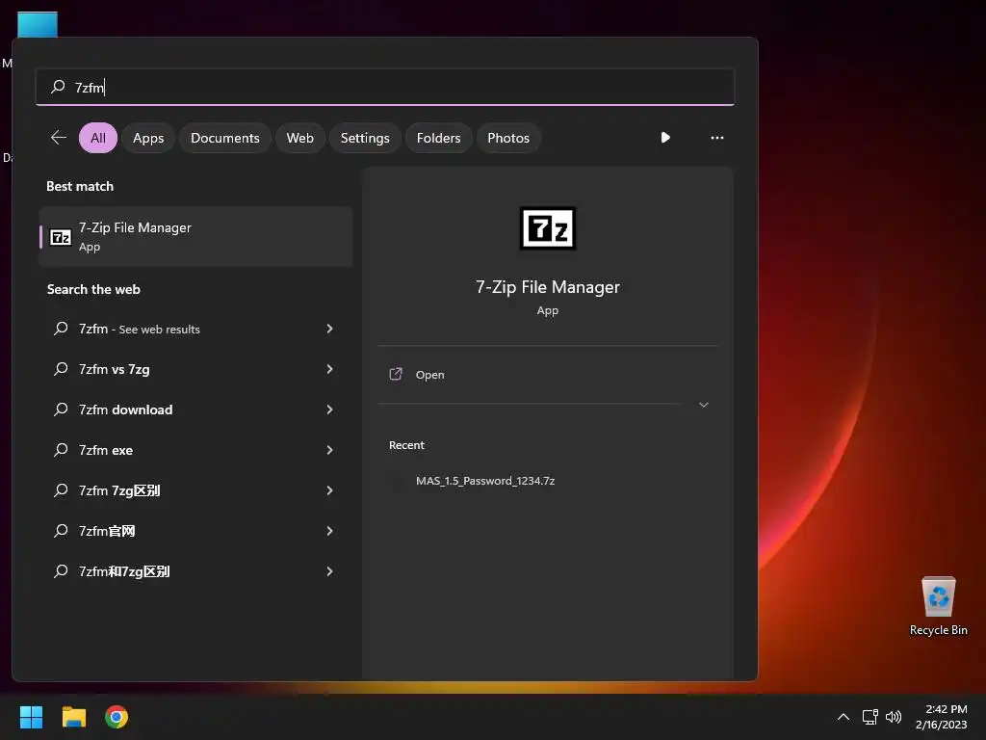
Task: Click the '7-Zip File Manager' title in preview
Action: coord(548,287)
